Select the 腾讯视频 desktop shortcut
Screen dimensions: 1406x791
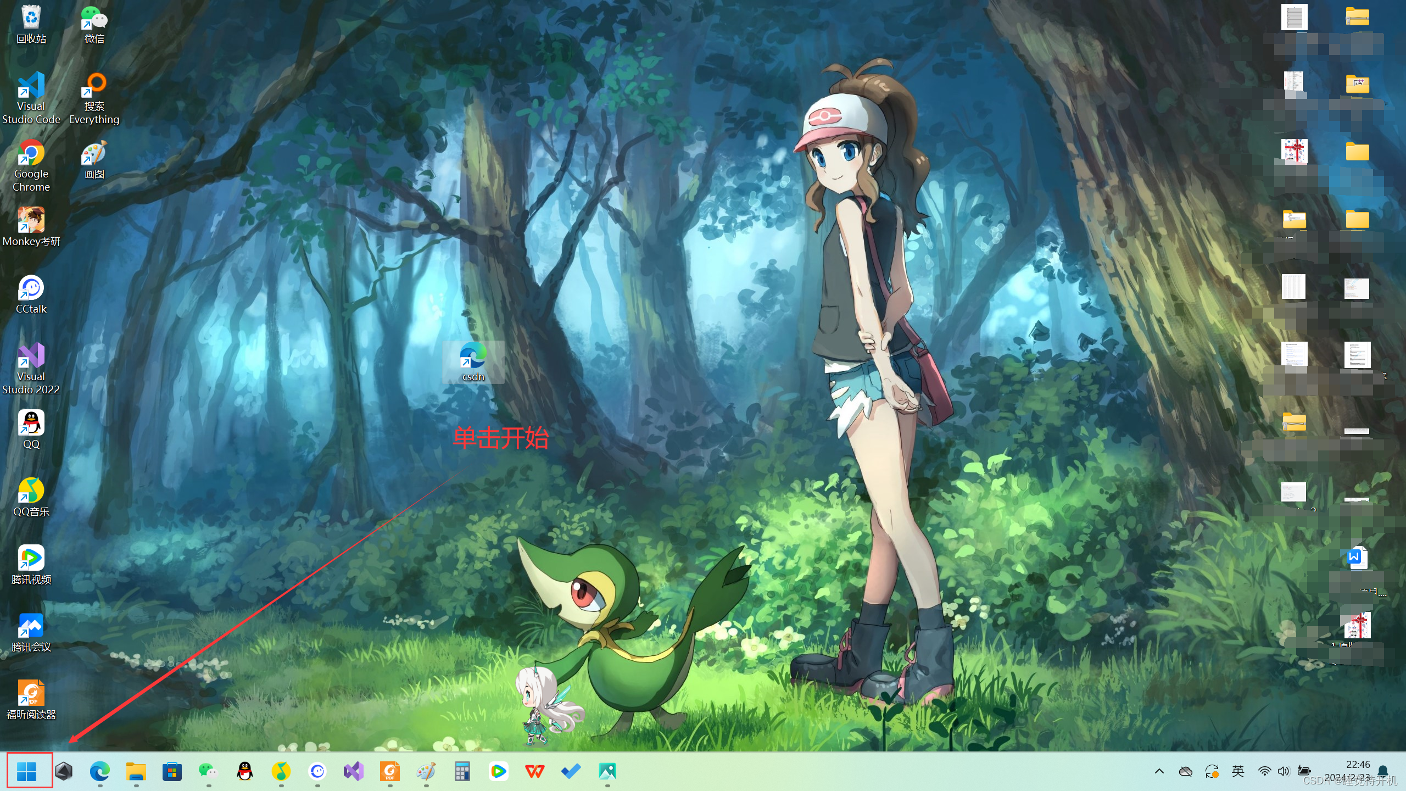click(x=31, y=565)
